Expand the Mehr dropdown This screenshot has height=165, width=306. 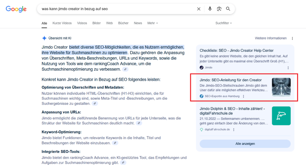(x=152, y=23)
